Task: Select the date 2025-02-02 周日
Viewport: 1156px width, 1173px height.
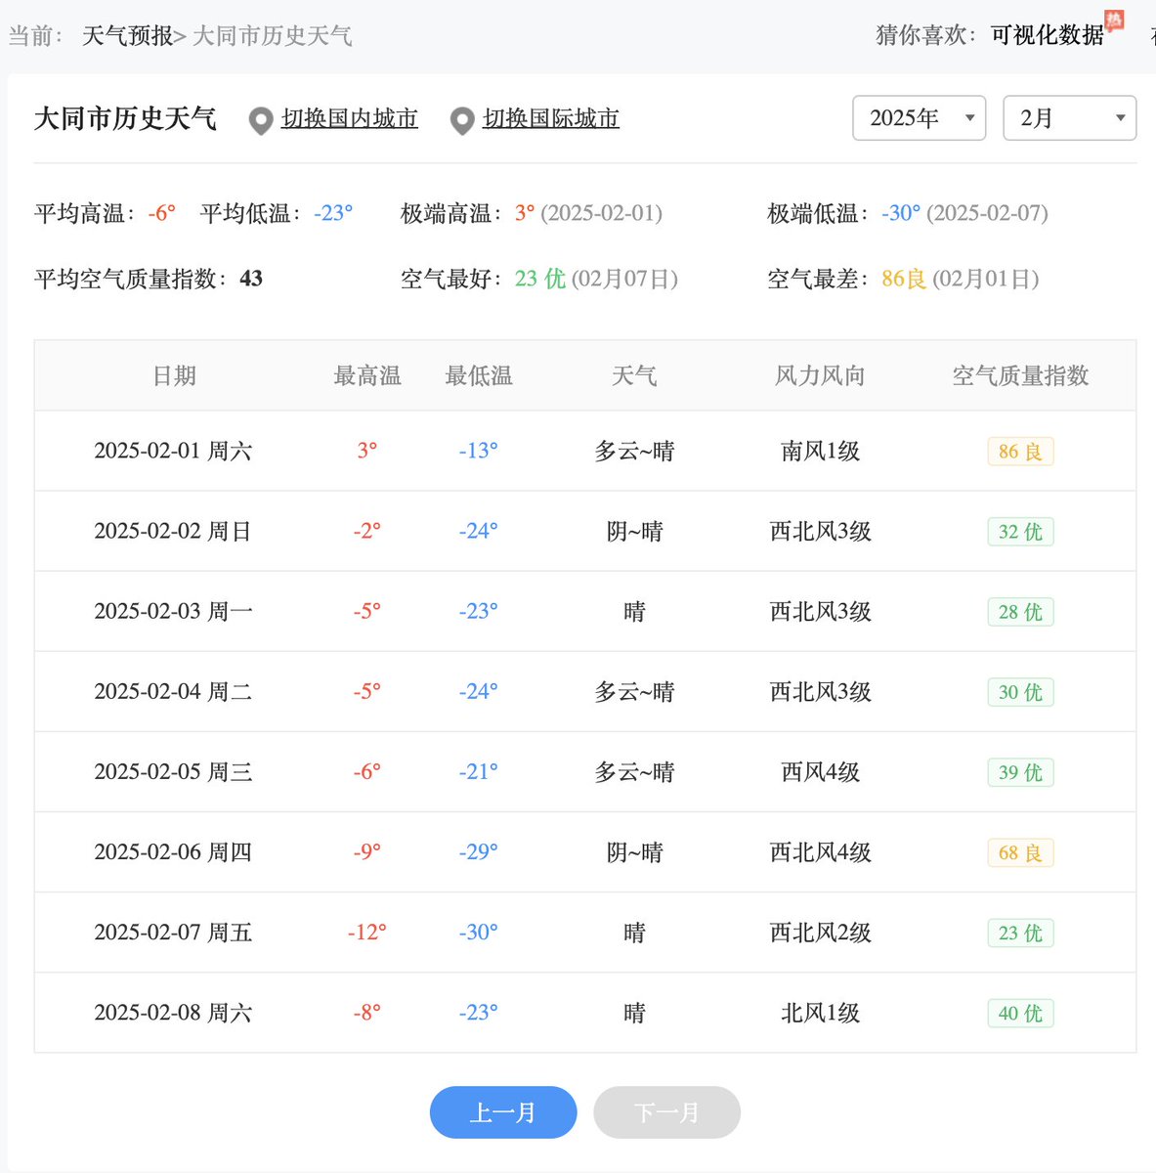Action: tap(173, 531)
